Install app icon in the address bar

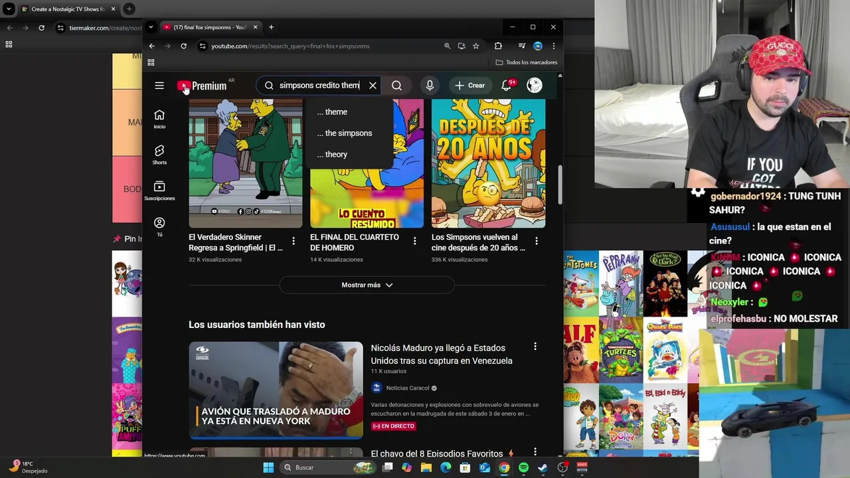[462, 46]
